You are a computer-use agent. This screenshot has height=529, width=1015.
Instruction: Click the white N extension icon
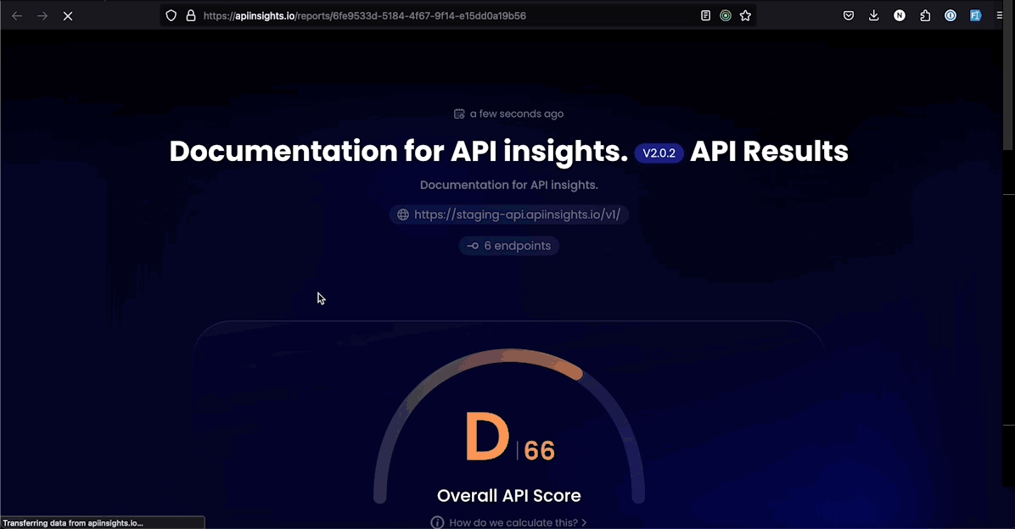900,15
